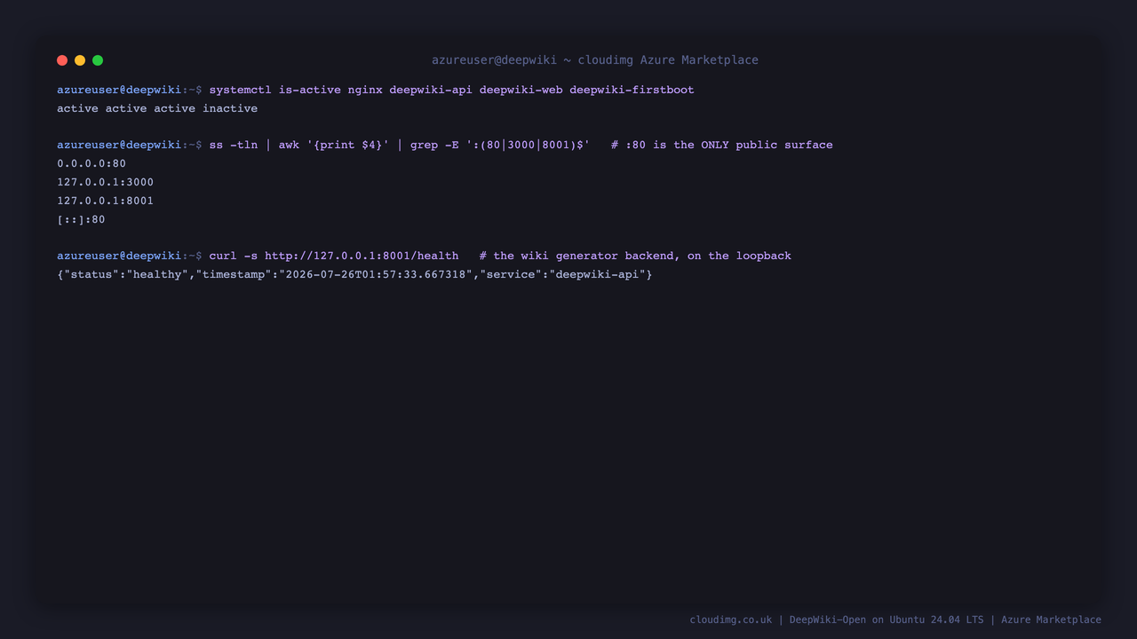Click the footer text 'cloudimg.co.uk | DeepWiki-Open on Ubuntu 24.04 LTS | Azure Marketplace'
Viewport: 1137px width, 639px height.
[x=895, y=619]
